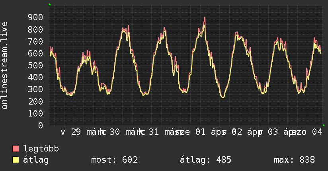Click the 500 y-axis label
This screenshot has width=328, height=171.
(x=35, y=65)
